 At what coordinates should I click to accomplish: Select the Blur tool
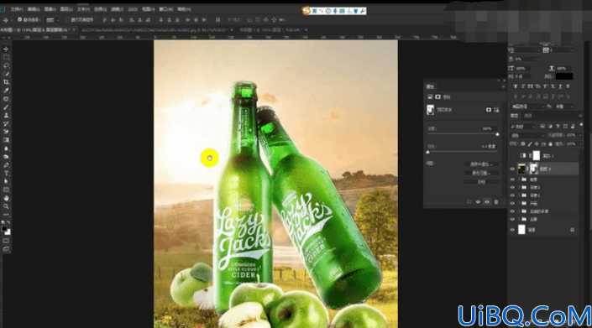coord(6,148)
